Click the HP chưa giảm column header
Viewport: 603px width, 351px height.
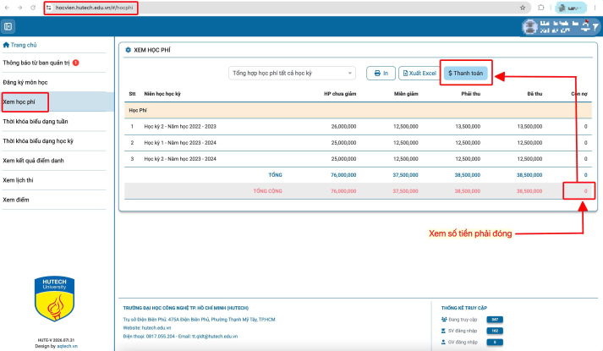pos(340,94)
